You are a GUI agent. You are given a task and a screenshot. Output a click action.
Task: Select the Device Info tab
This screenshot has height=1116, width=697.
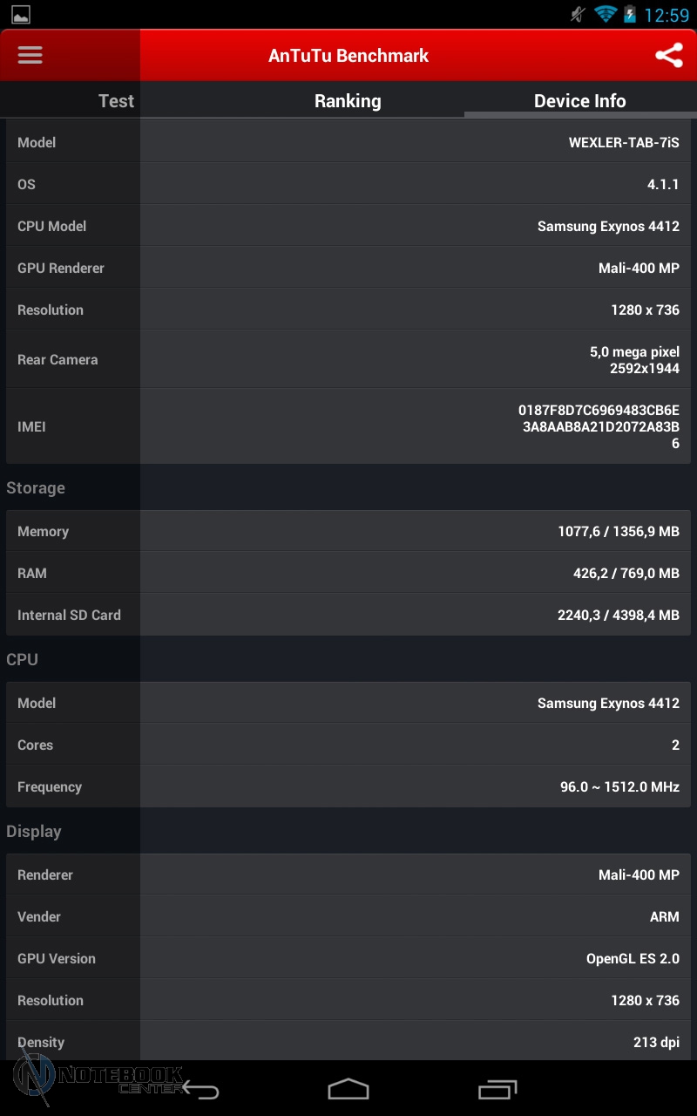pos(579,101)
